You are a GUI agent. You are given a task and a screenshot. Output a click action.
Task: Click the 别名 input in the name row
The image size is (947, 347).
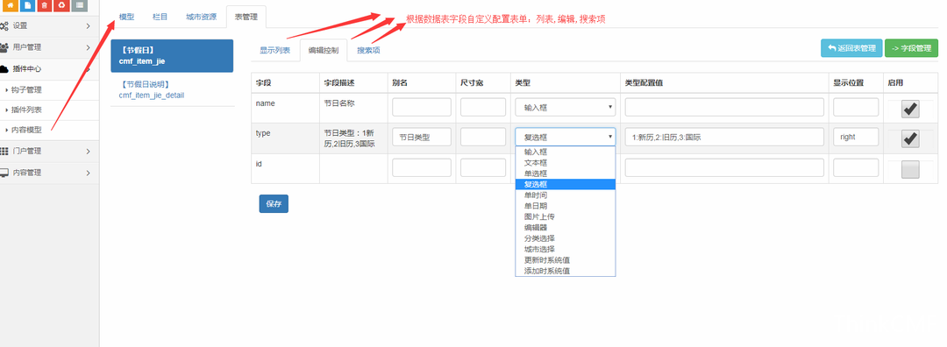(422, 108)
